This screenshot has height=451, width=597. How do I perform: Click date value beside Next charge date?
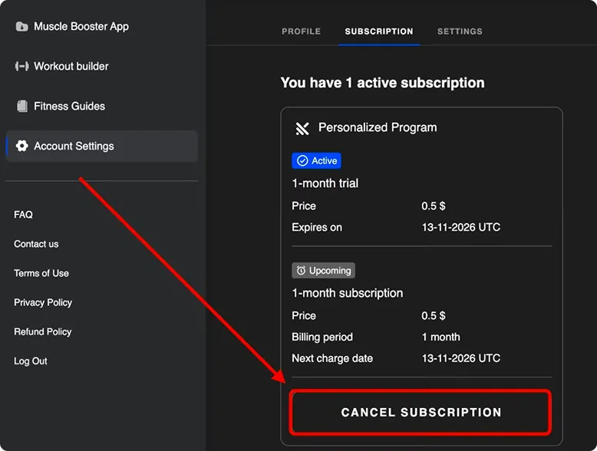tap(460, 358)
